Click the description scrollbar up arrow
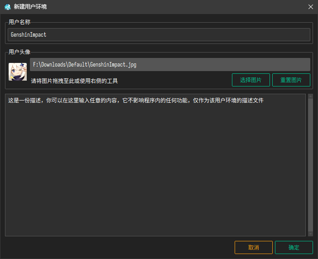This screenshot has width=318, height=259. coord(310,96)
